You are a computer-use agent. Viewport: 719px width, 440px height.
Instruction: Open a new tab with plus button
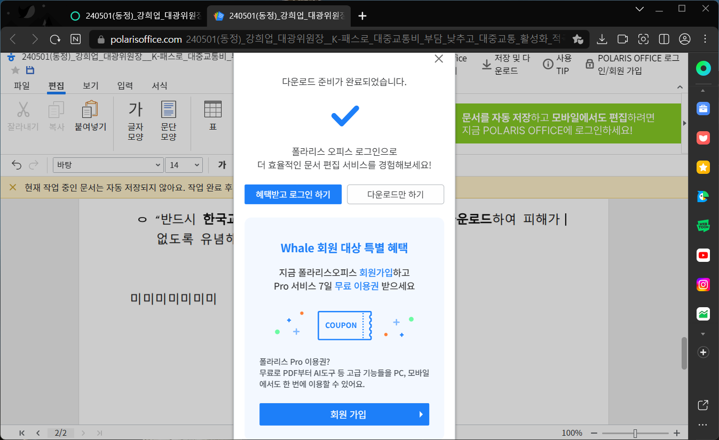[x=362, y=16]
